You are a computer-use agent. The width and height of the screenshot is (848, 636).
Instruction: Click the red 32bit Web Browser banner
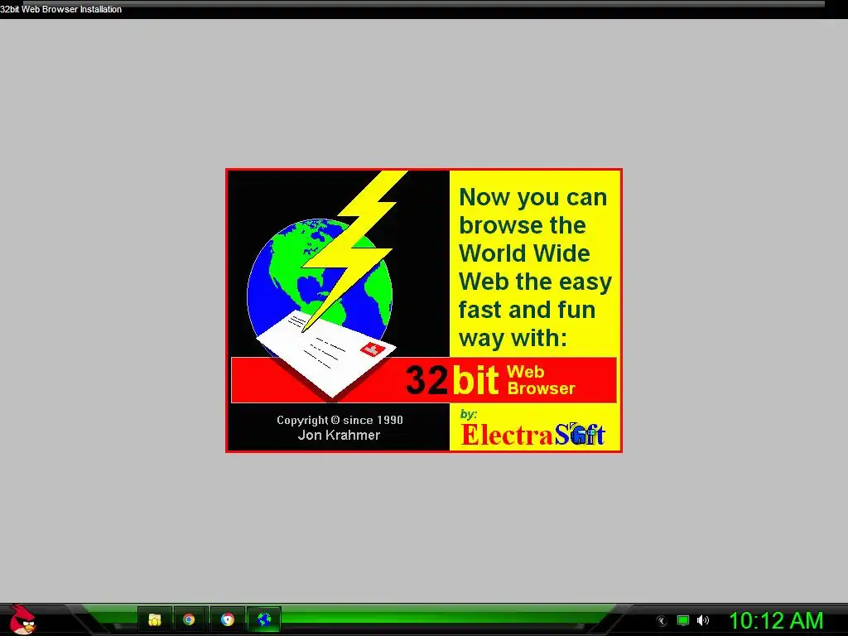(x=424, y=379)
